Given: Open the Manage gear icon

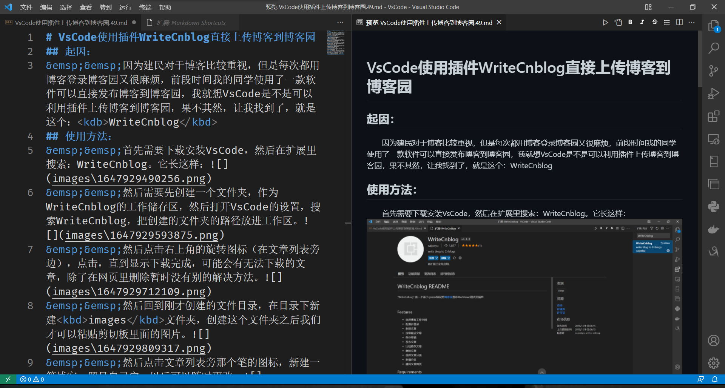Looking at the screenshot, I should (713, 363).
